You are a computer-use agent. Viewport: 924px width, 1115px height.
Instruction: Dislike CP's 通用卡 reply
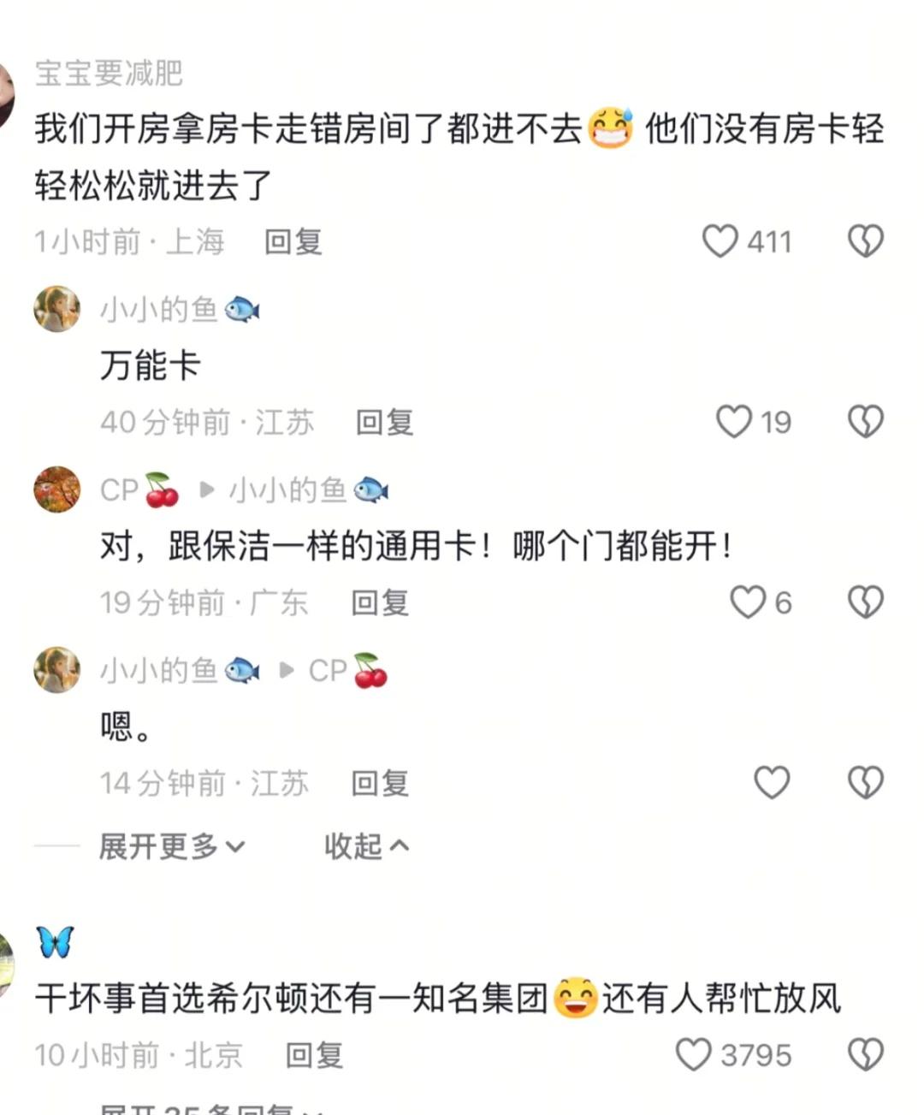point(865,602)
